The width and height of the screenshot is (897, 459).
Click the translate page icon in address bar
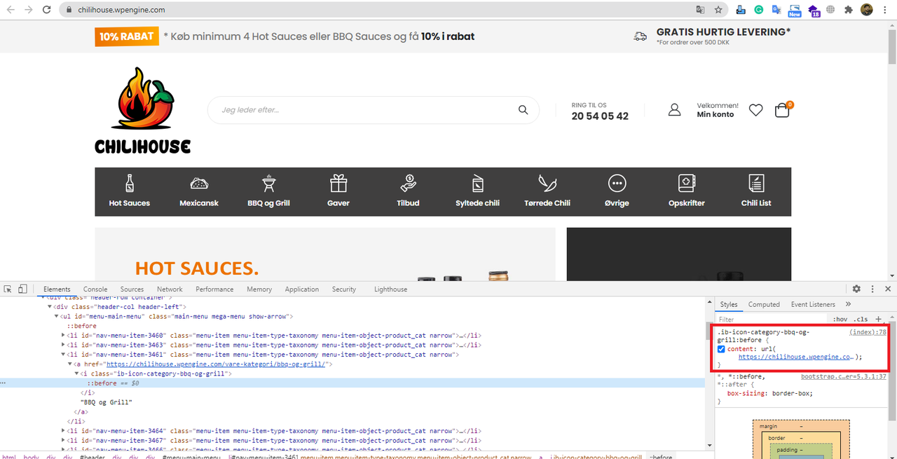[700, 10]
